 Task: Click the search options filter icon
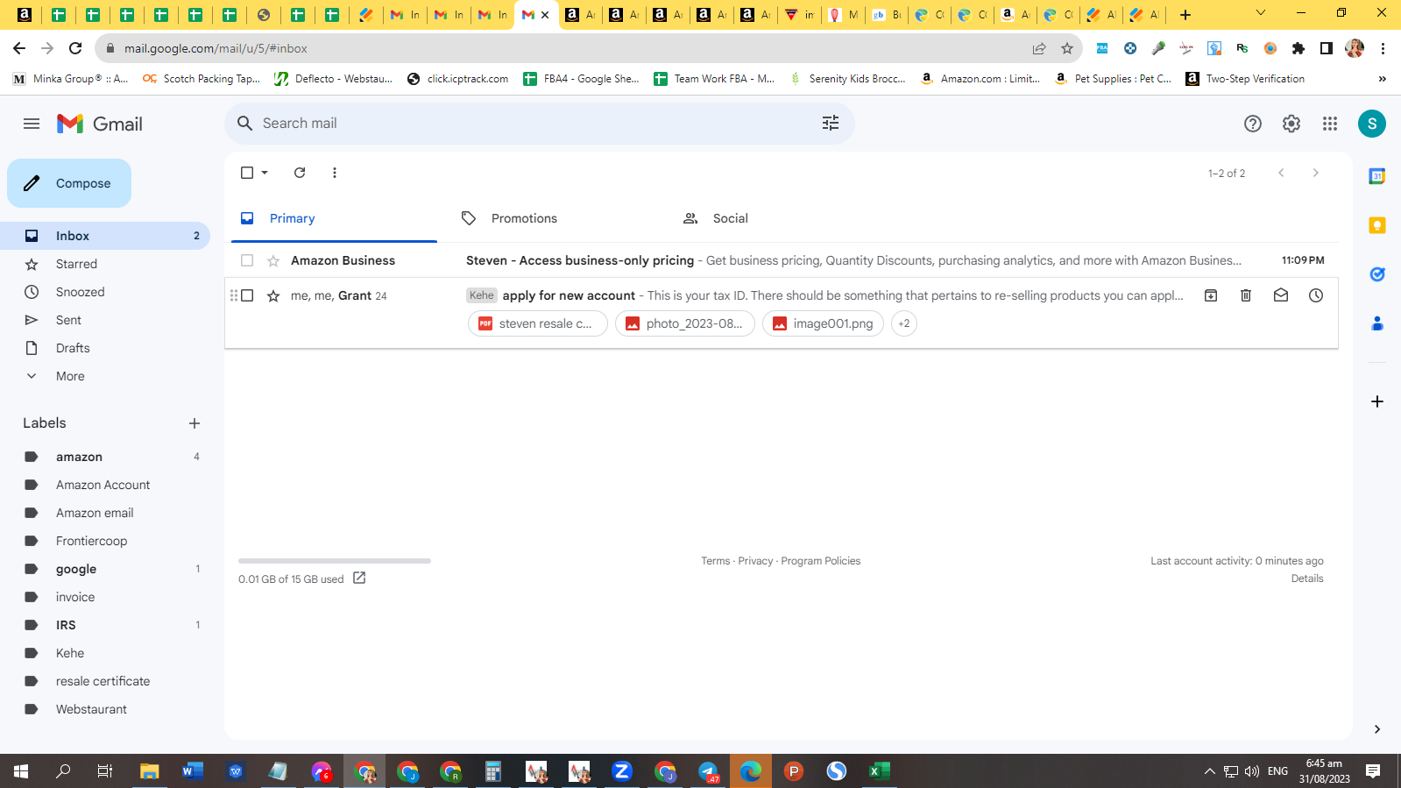point(831,124)
